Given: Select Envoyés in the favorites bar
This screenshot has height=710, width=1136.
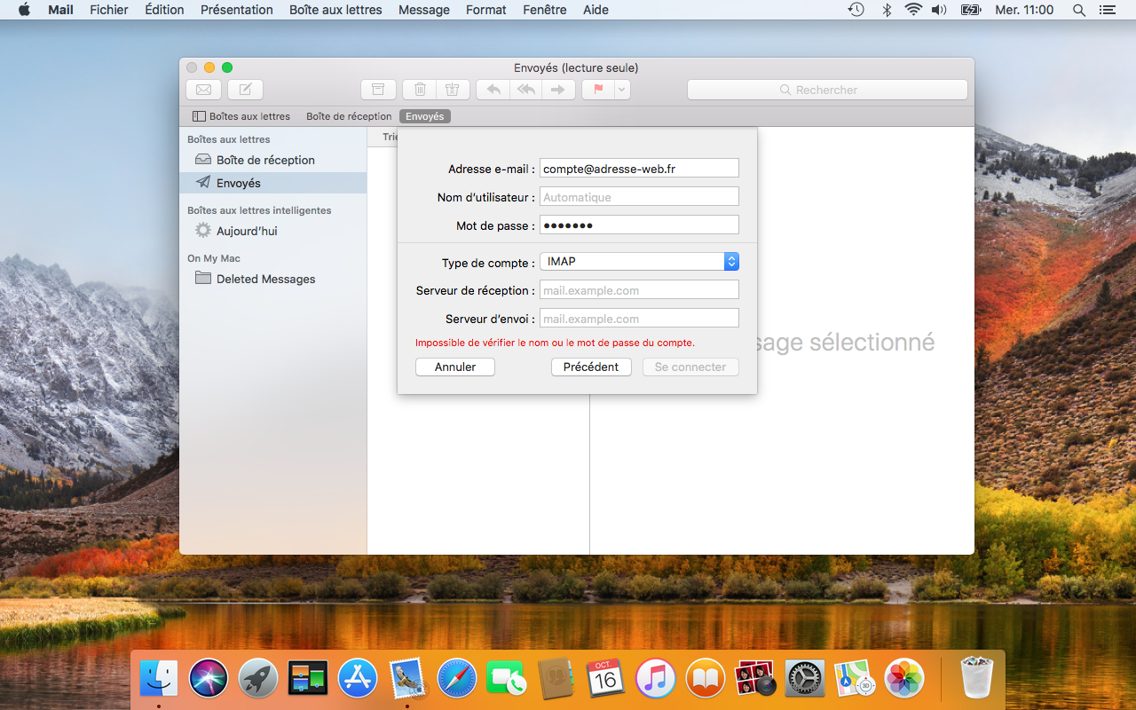Looking at the screenshot, I should pos(425,116).
